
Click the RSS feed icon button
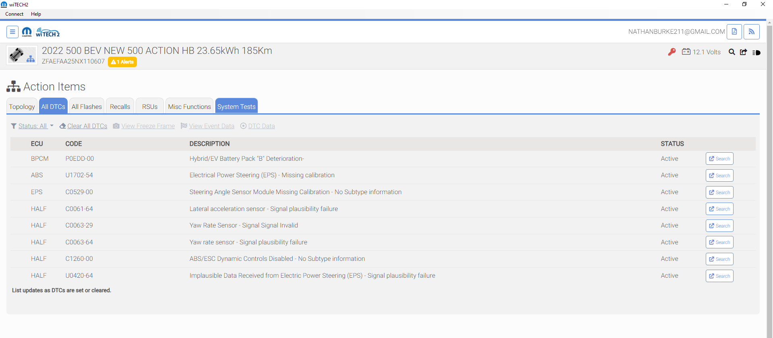[751, 32]
